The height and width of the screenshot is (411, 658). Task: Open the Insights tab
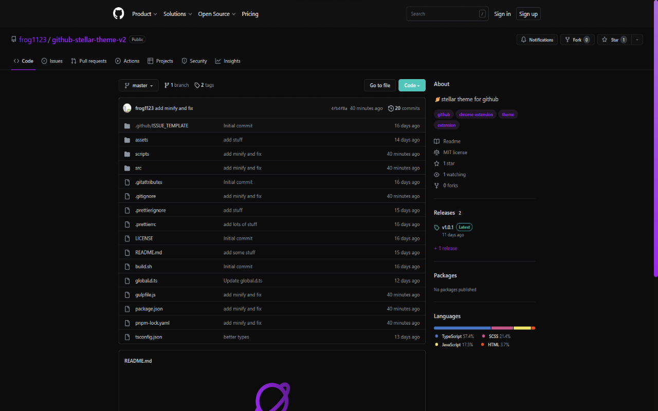(x=228, y=61)
